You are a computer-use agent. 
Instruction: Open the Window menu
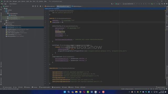tap(41, 1)
